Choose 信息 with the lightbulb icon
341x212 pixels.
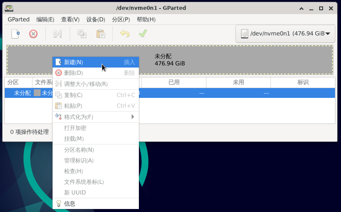pyautogui.click(x=96, y=203)
